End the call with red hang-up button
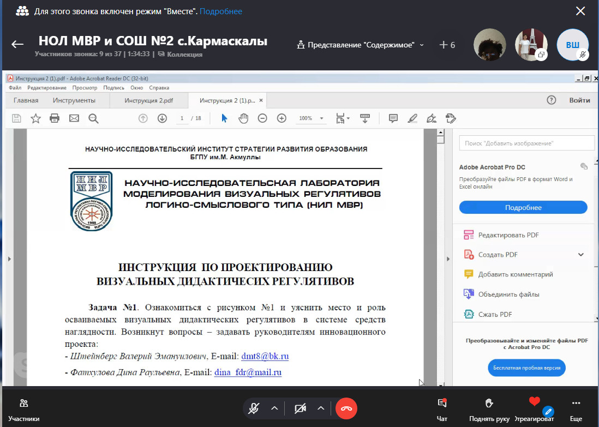 pyautogui.click(x=346, y=408)
